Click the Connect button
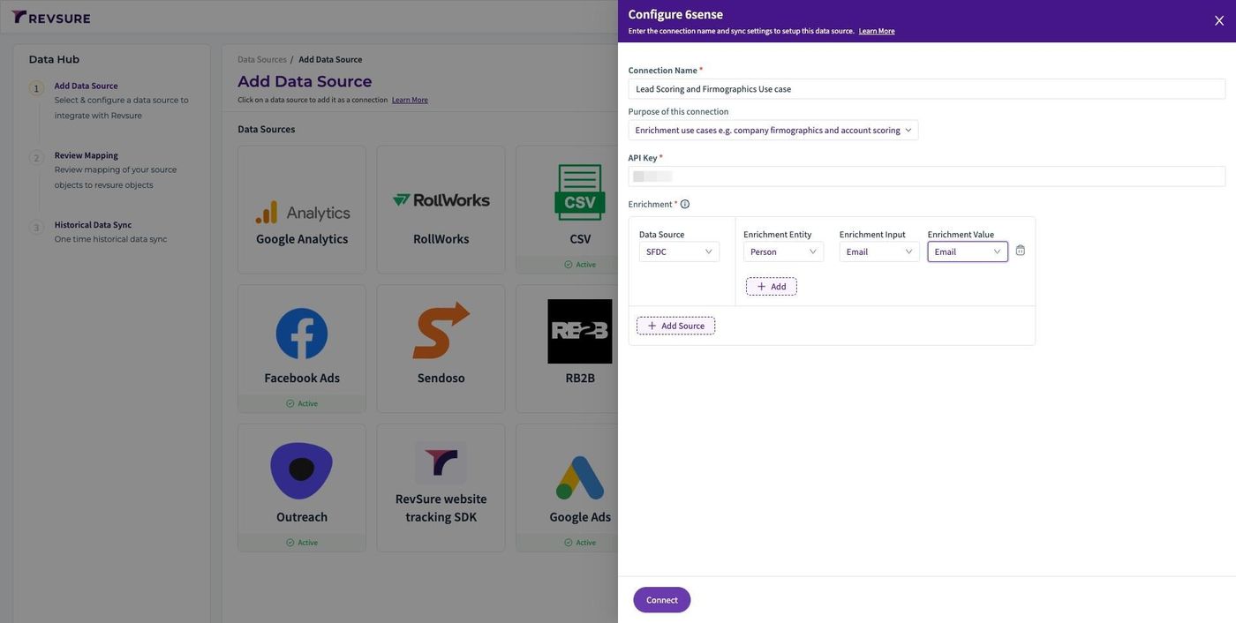The height and width of the screenshot is (623, 1236). (662, 600)
